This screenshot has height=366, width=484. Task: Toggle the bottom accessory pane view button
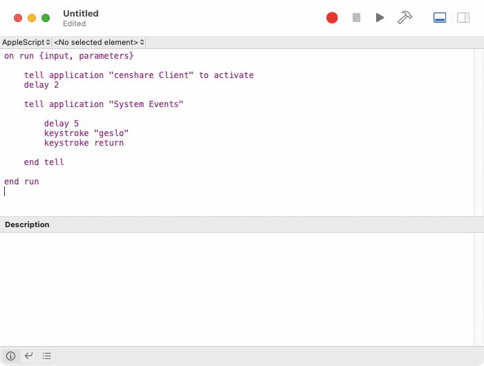click(x=440, y=17)
